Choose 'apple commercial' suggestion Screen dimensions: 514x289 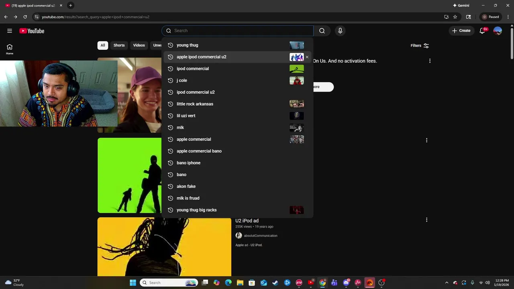pyautogui.click(x=238, y=139)
